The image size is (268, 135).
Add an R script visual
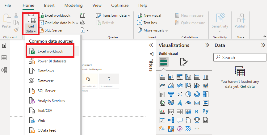[x=197, y=111]
